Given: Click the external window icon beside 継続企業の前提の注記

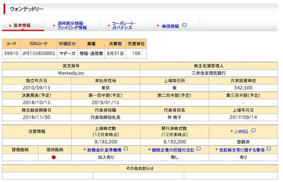Looking at the screenshot, I should [199, 149].
